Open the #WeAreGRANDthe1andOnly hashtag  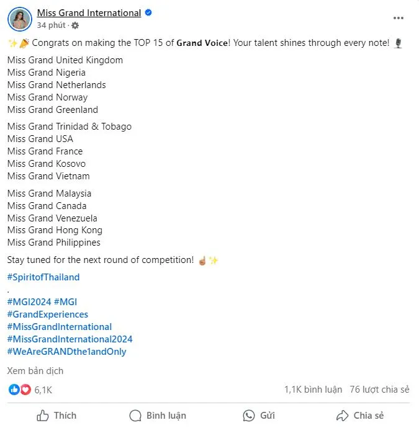[66, 352]
